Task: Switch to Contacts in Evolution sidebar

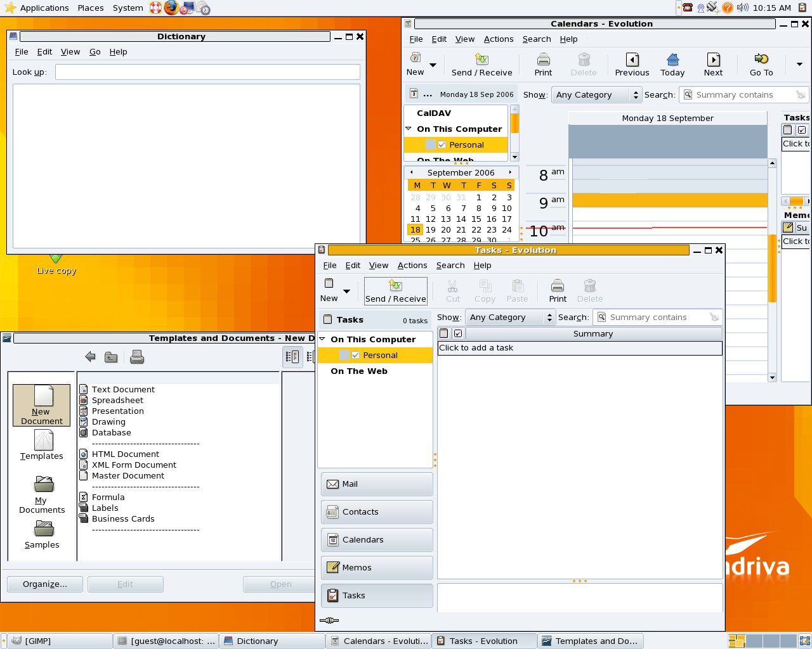Action: [x=377, y=512]
